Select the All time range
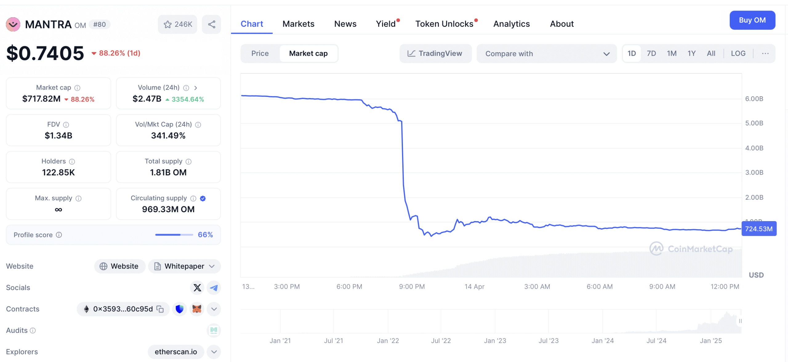Image resolution: width=788 pixels, height=362 pixels. 711,54
